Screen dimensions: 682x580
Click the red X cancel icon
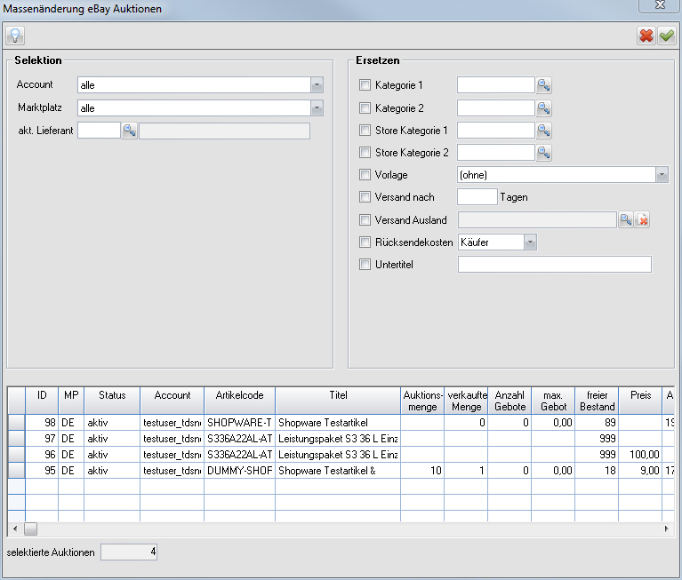pos(646,36)
